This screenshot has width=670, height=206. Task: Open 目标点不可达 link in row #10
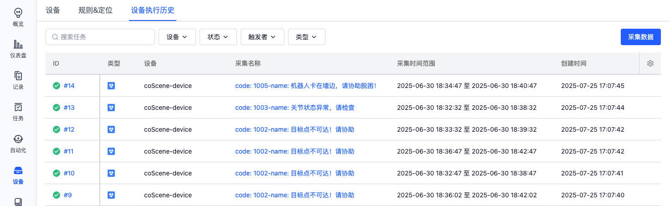(x=295, y=173)
